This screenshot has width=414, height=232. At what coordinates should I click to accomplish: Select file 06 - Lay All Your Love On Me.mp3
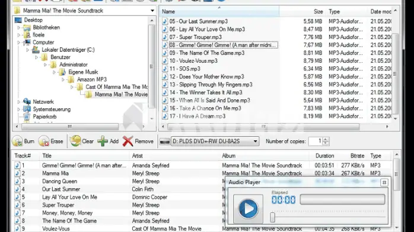tap(207, 29)
